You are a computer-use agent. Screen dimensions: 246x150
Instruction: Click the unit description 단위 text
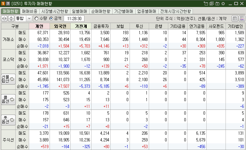click(x=191, y=19)
